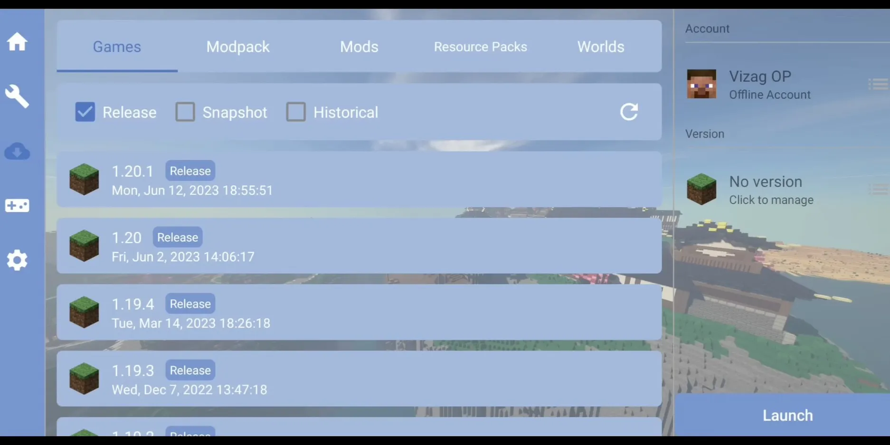Screen dimensions: 890x445
Task: Enable the Snapshot filter
Action: 185,112
